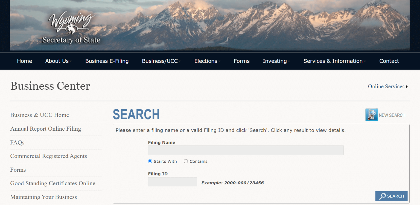Select the Contains radio button

coord(186,161)
